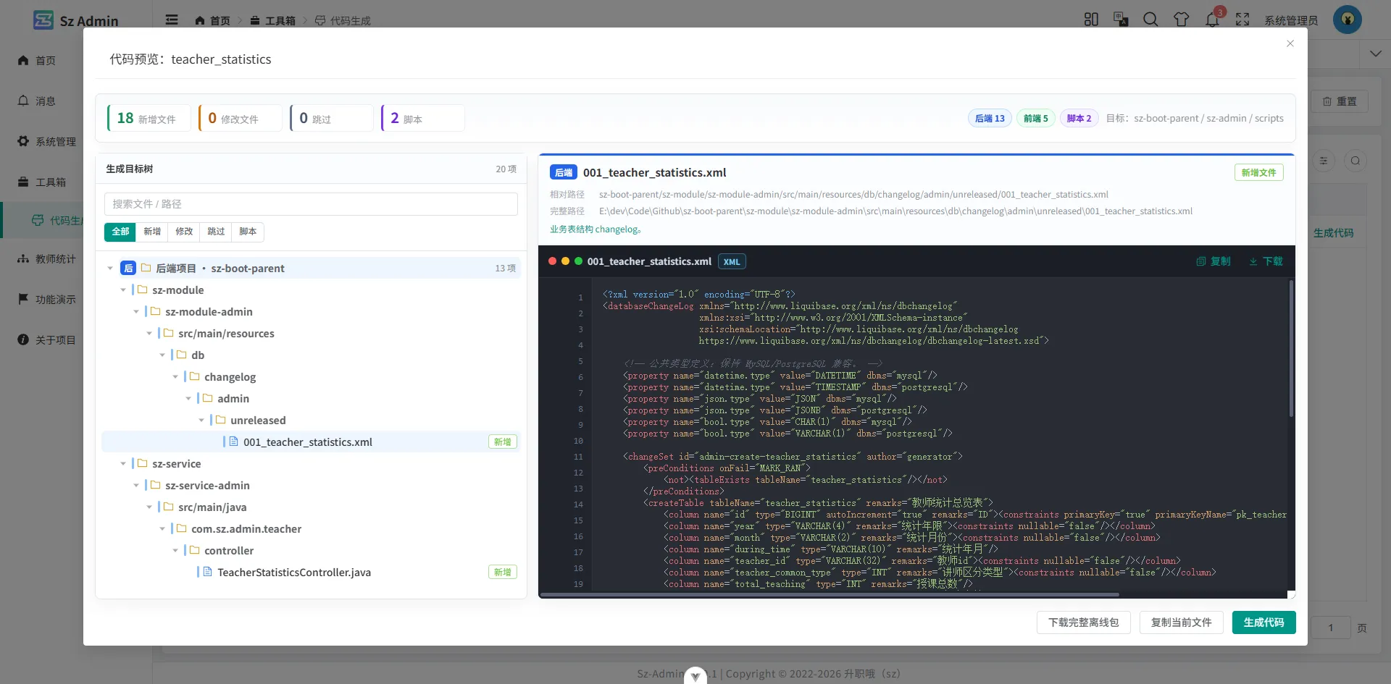Click the yellow dot in code window header

(566, 261)
